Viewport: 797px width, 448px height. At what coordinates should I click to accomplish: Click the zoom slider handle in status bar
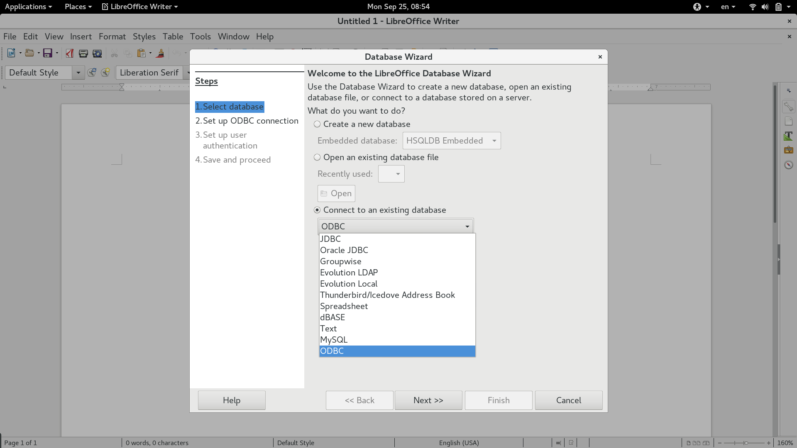(x=746, y=443)
